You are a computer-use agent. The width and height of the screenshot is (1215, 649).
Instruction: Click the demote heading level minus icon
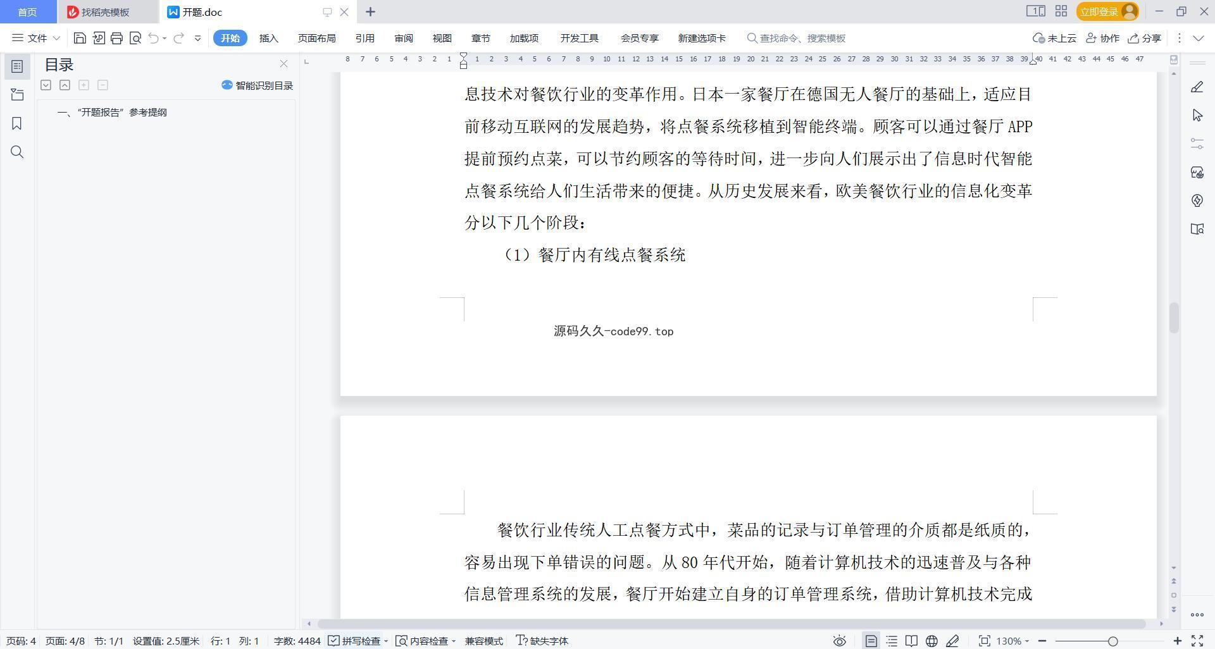coord(103,85)
